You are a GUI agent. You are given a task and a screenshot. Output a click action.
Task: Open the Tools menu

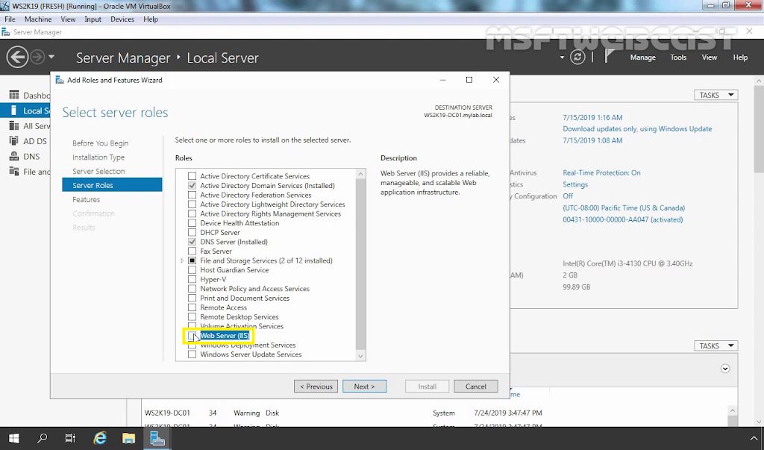pos(677,57)
